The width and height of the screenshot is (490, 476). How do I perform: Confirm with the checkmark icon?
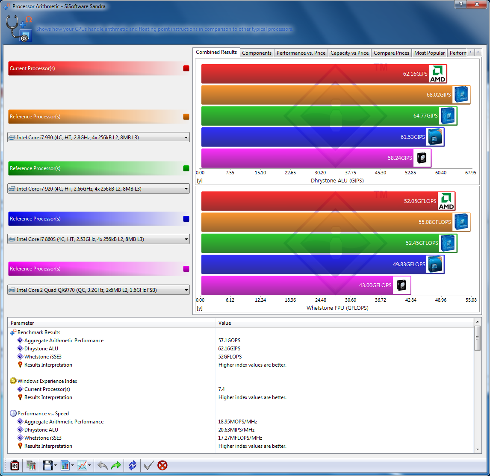click(x=148, y=465)
